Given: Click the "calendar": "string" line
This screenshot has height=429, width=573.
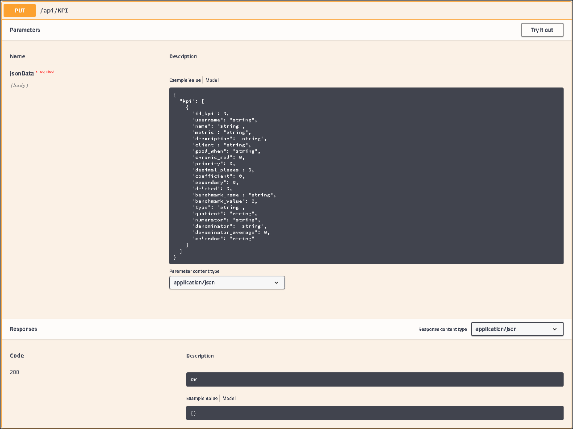Looking at the screenshot, I should (x=223, y=238).
